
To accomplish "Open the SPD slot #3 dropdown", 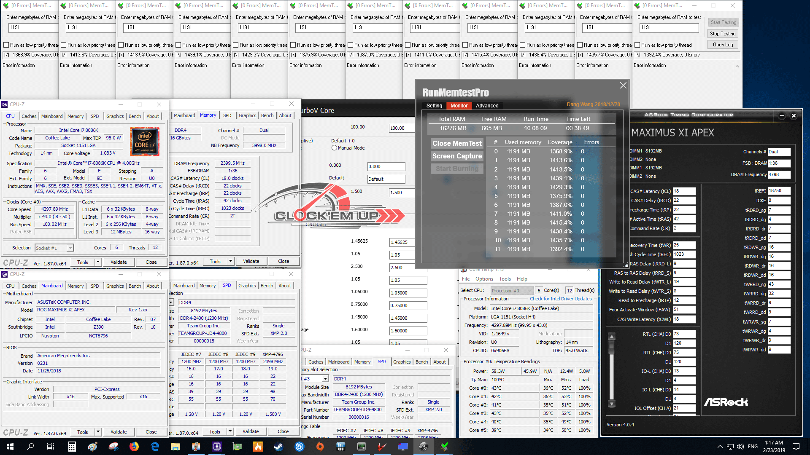I will [325, 379].
